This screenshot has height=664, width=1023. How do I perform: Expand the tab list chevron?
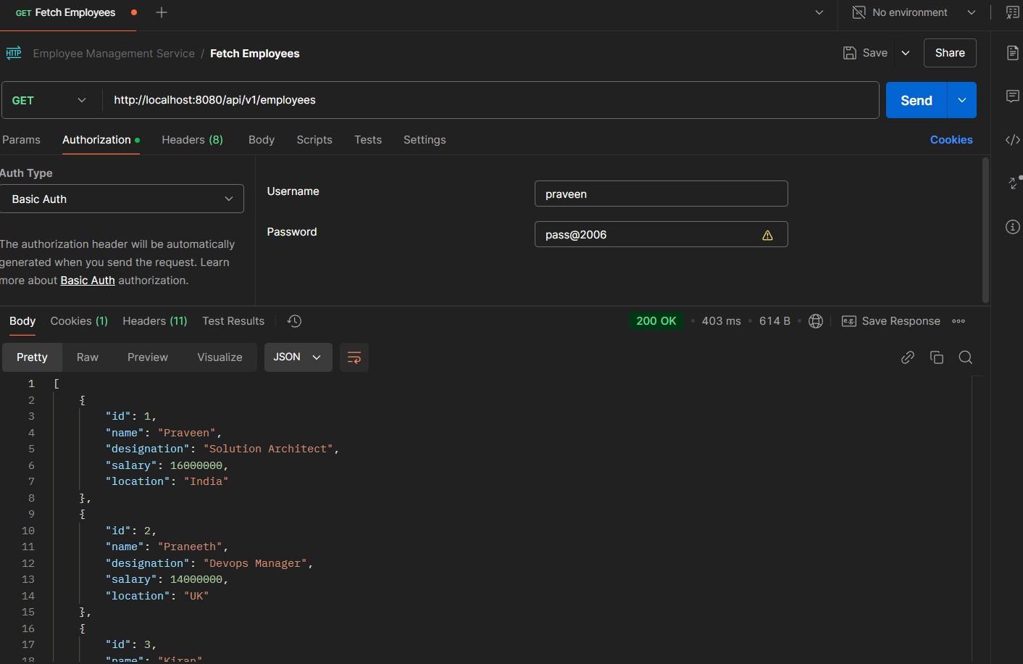coord(819,12)
